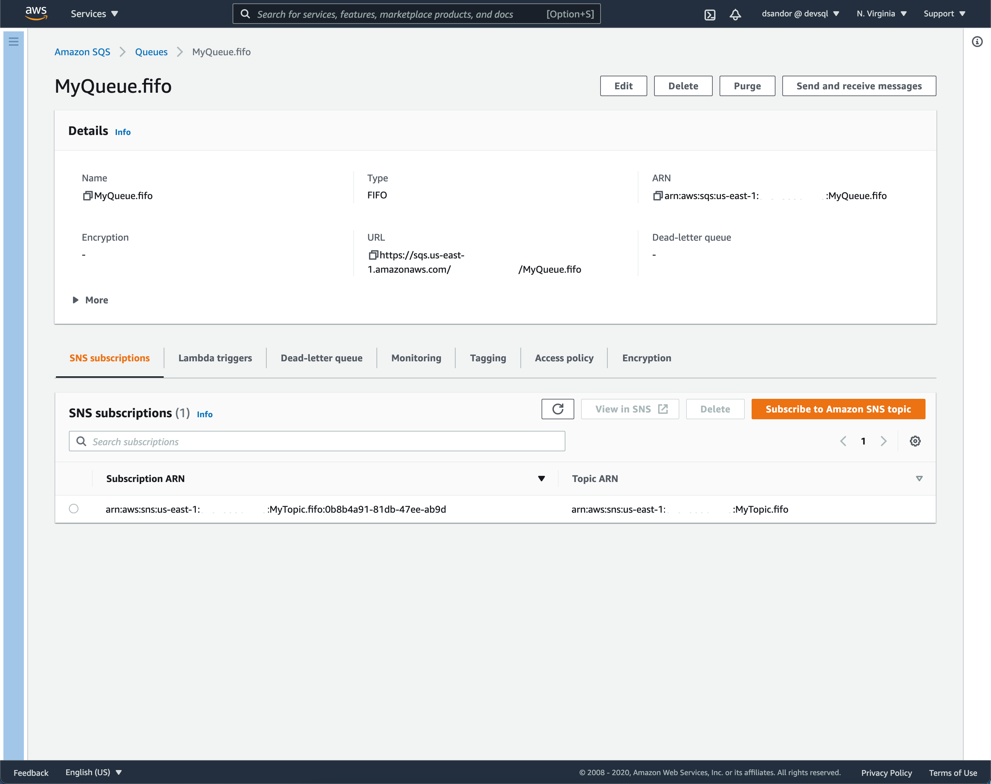This screenshot has width=991, height=784.
Task: Open the Services menu
Action: coord(94,13)
